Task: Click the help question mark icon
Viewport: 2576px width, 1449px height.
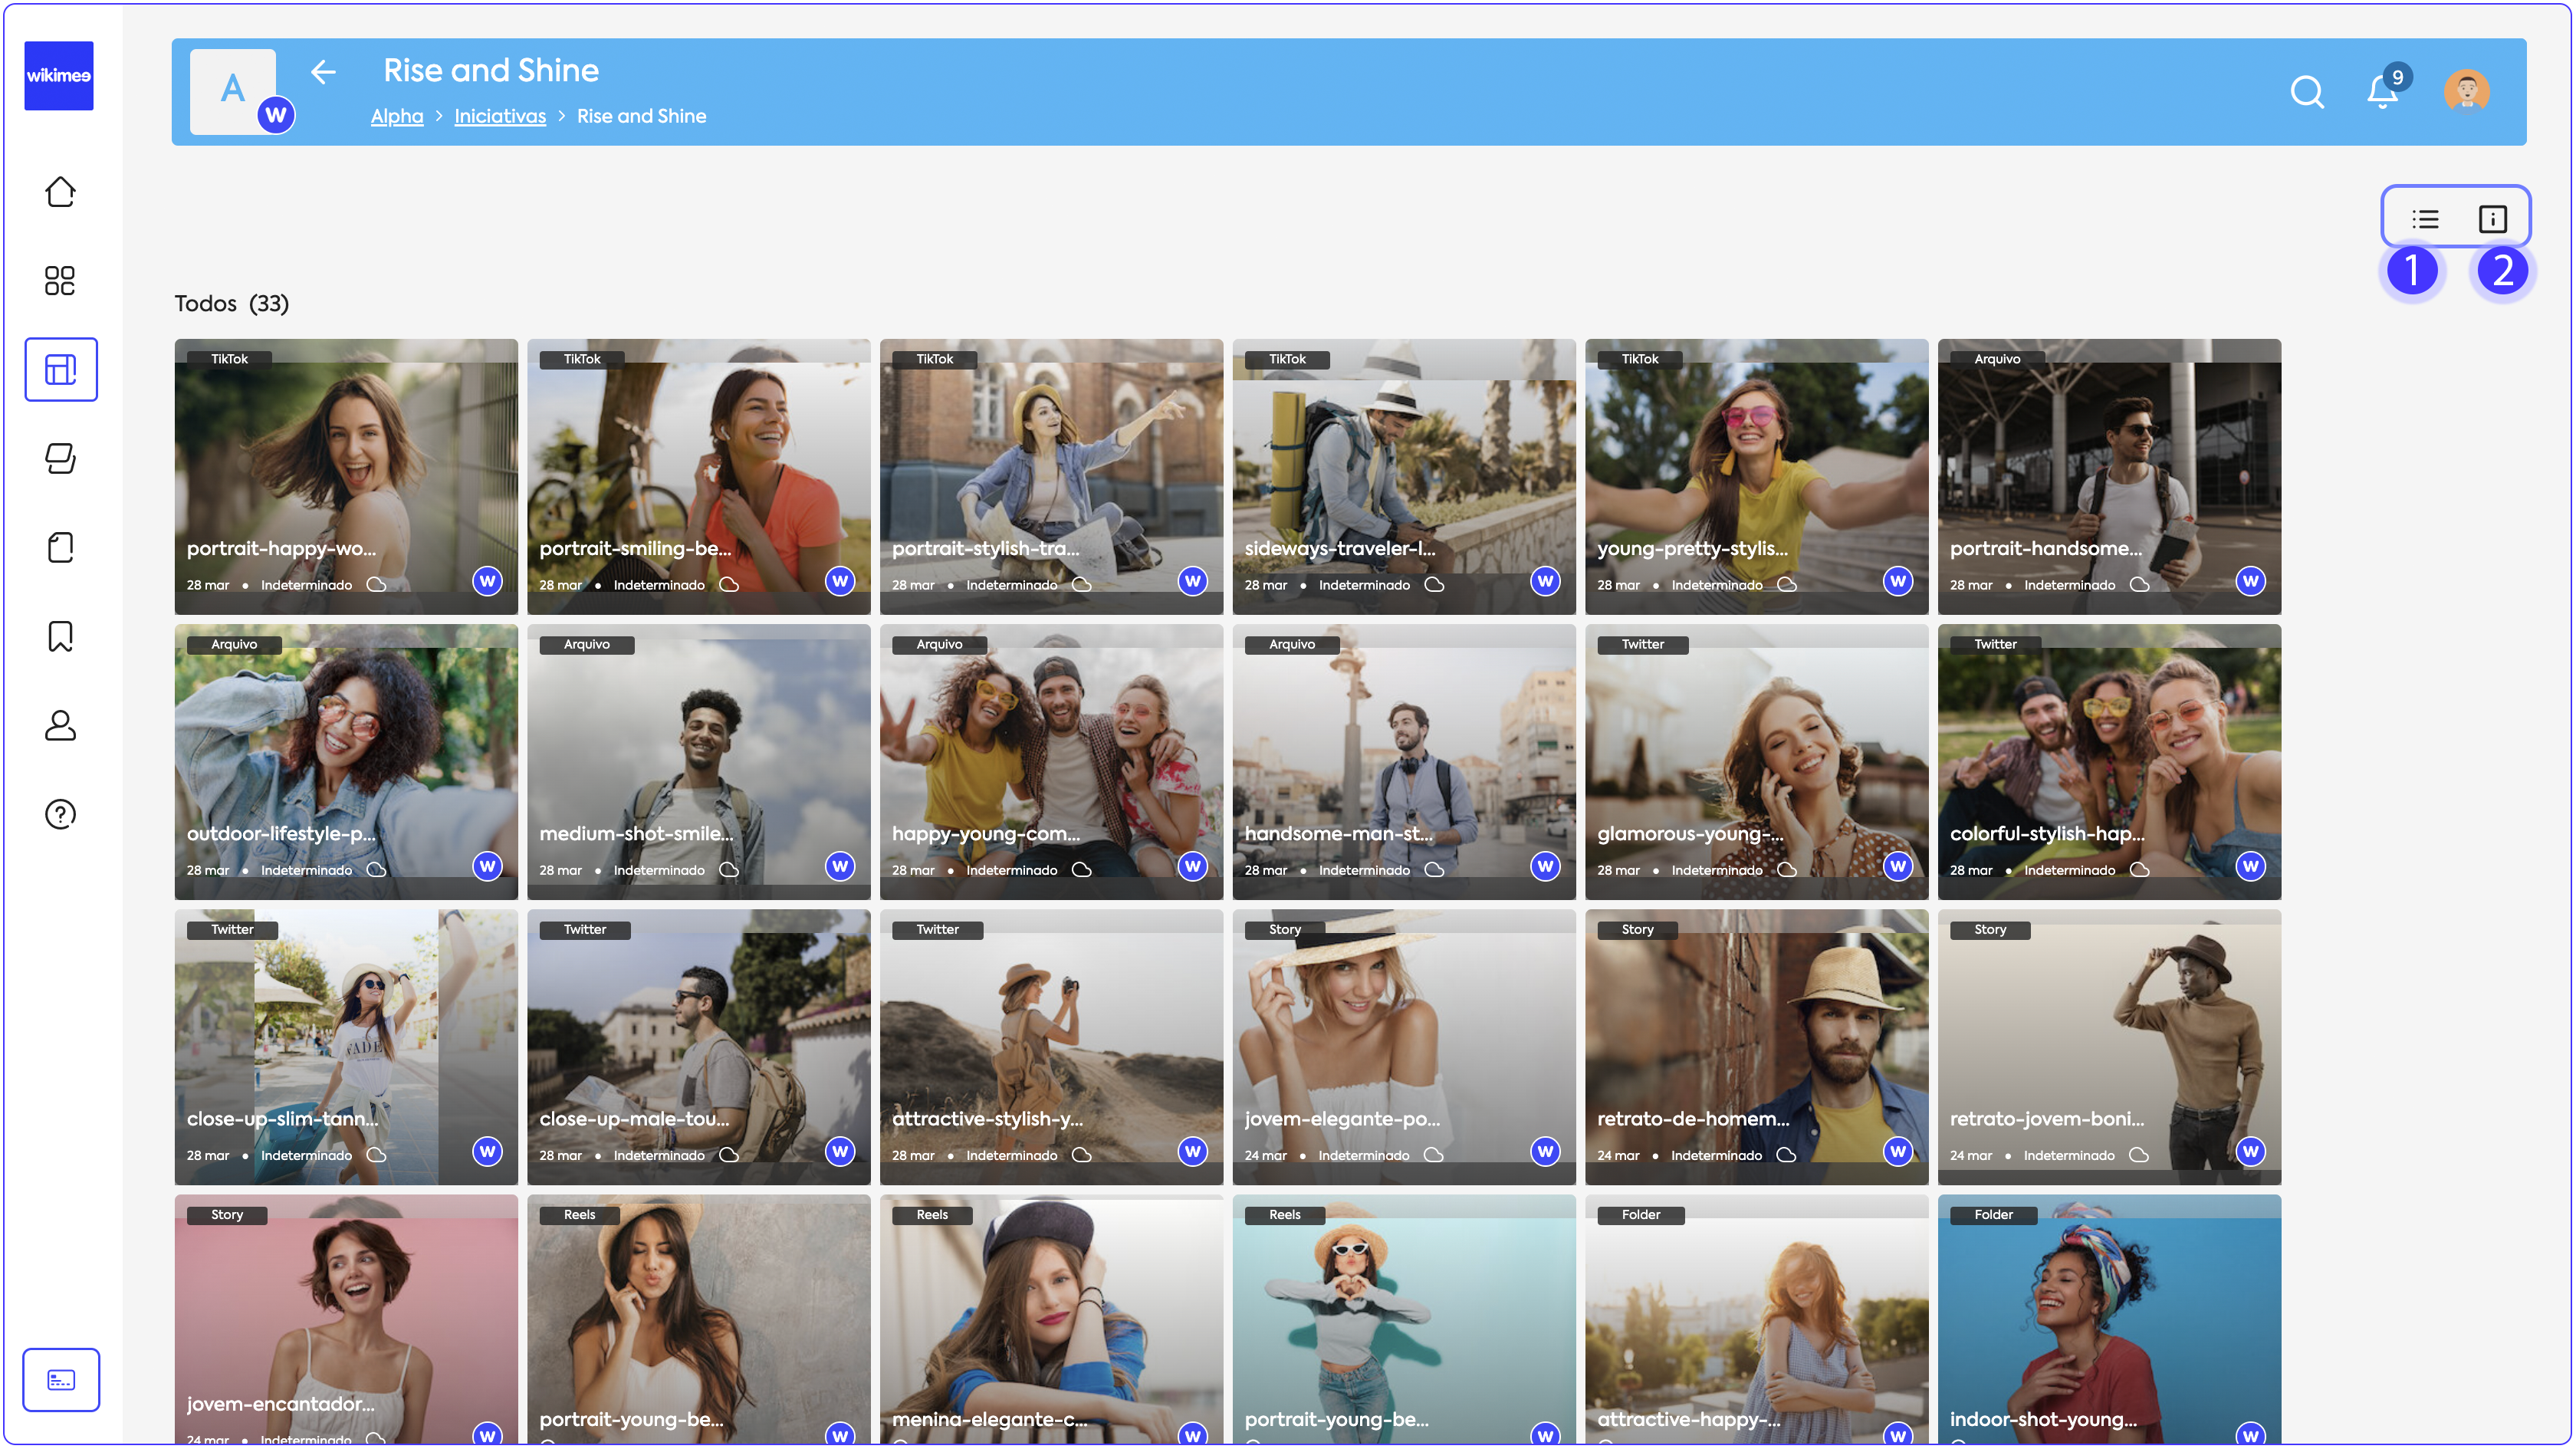Action: (60, 814)
